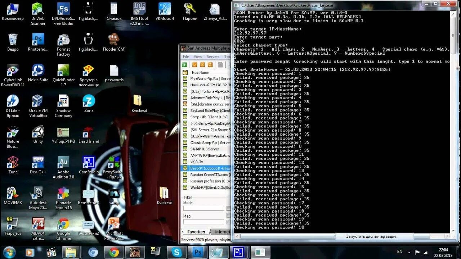
Task: Click the EN language indicator in tray
Action: (400, 251)
